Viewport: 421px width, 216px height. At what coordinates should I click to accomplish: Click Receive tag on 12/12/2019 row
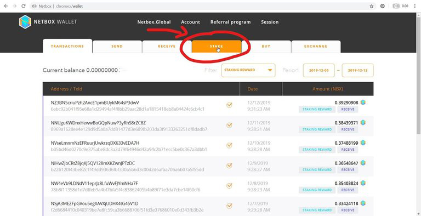point(348,109)
